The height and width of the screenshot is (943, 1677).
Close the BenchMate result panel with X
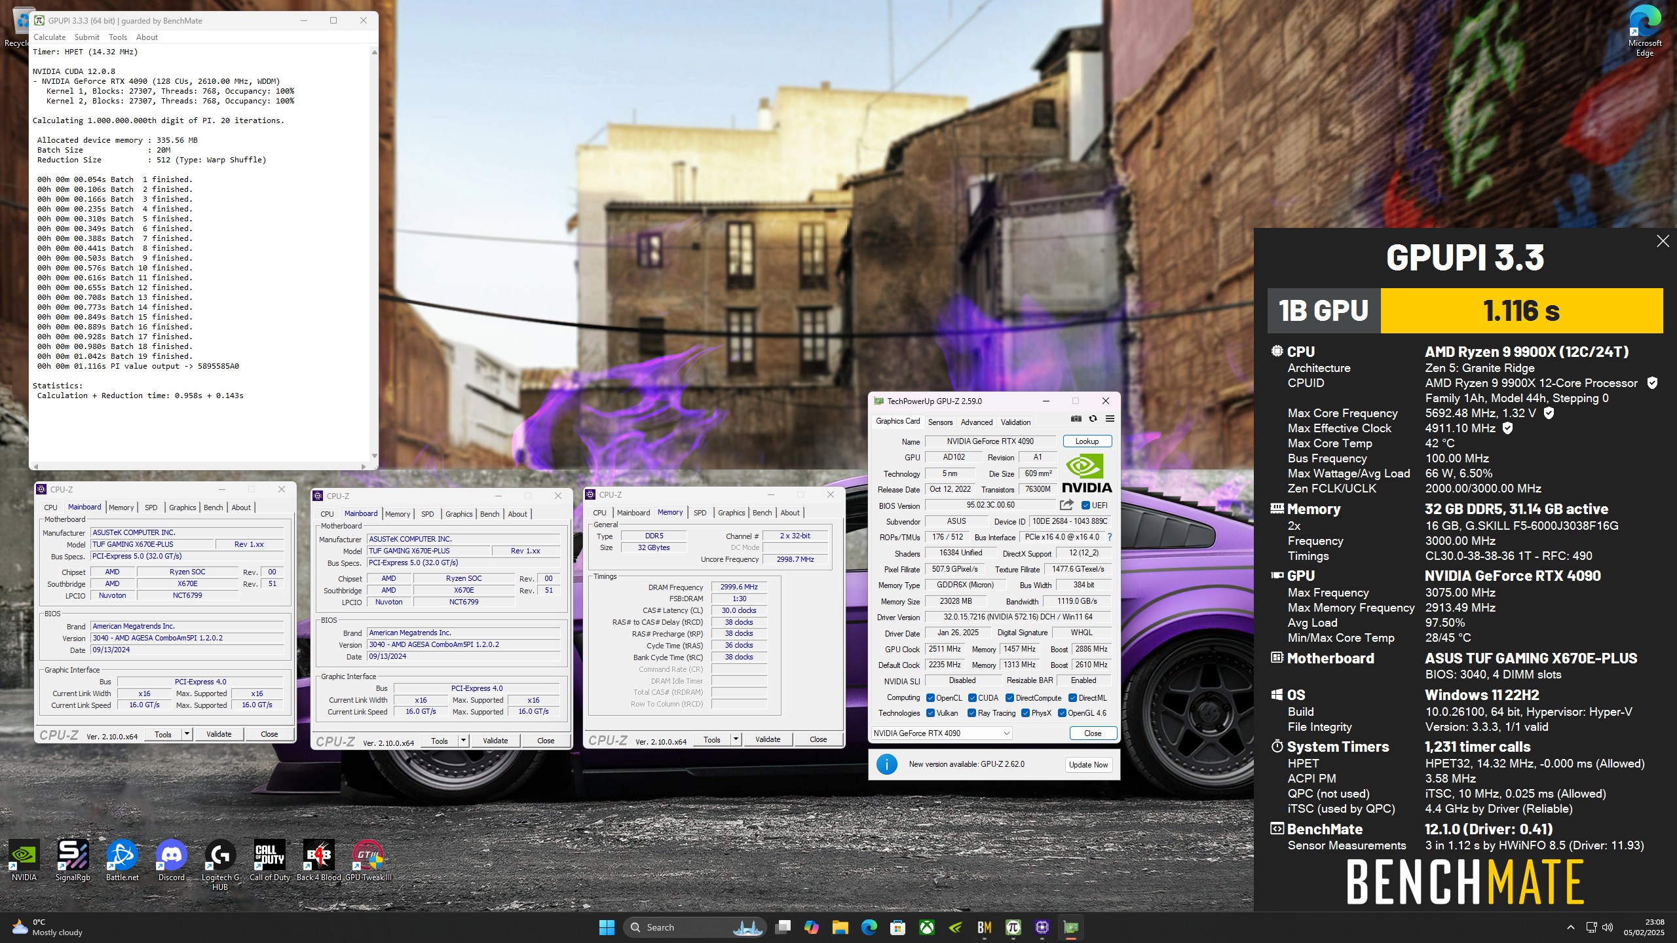tap(1663, 241)
